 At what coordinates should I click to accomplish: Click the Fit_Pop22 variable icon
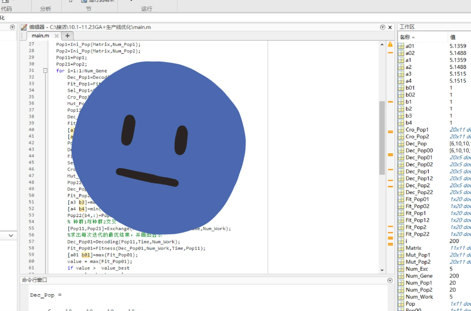401,234
